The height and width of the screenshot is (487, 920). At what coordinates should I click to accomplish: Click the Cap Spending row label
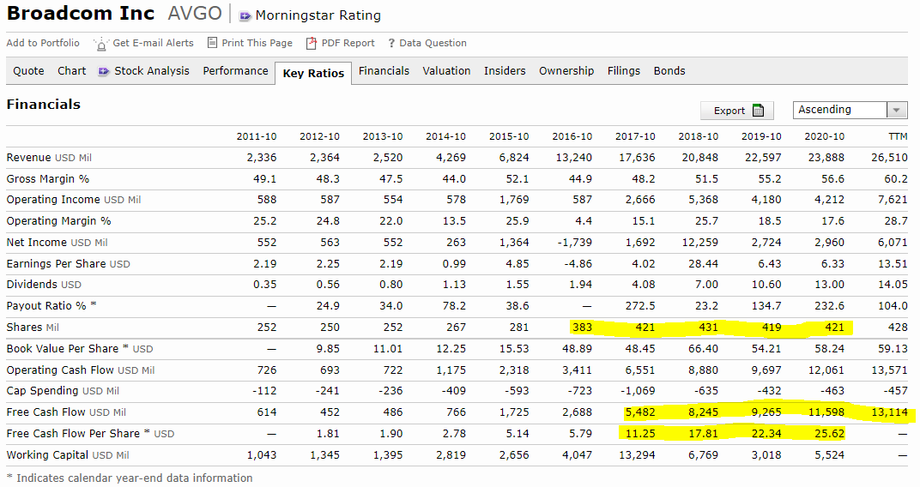(63, 391)
